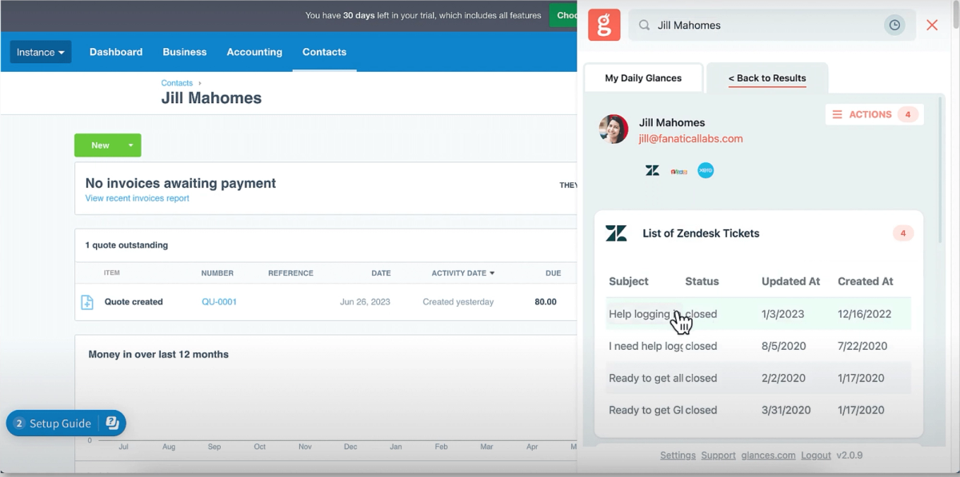Click Jill Mahomes profile photo

click(x=614, y=129)
